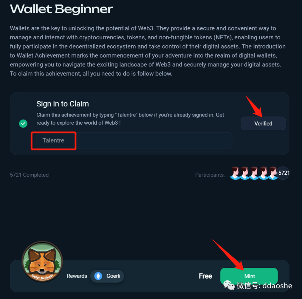Screen dimensions: 302x299
Task: Click the Participants label
Action: (210, 175)
